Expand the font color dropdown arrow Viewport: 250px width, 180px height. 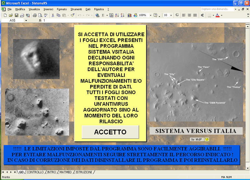[x=221, y=16]
